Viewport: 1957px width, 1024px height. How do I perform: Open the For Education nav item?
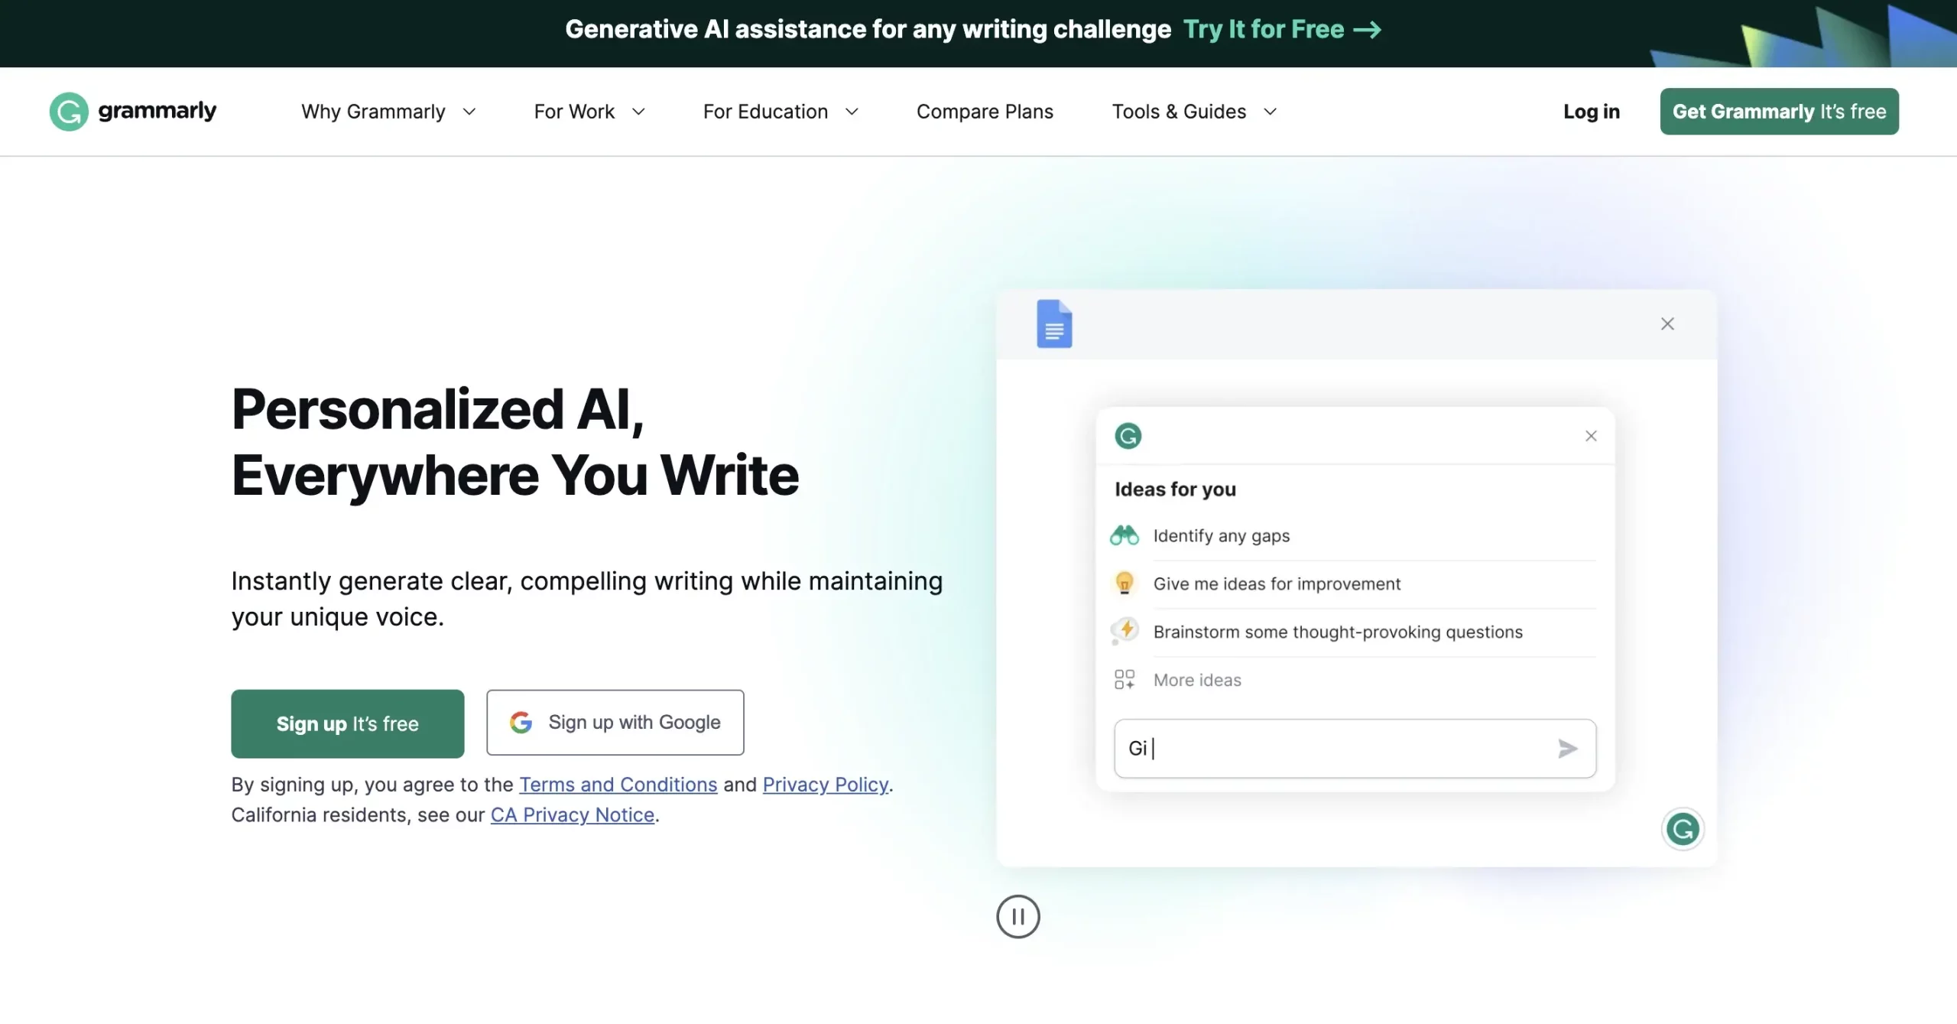click(765, 112)
